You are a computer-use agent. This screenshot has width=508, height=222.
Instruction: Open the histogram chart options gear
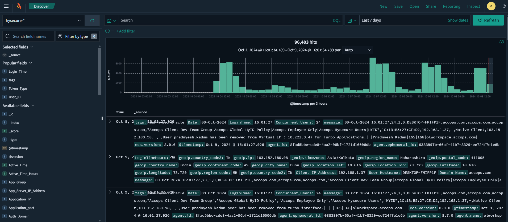click(x=501, y=42)
